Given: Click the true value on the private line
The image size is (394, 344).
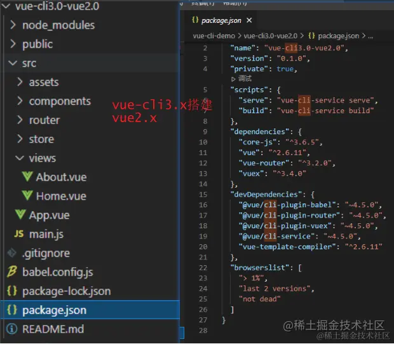Looking at the screenshot, I should click(x=285, y=69).
